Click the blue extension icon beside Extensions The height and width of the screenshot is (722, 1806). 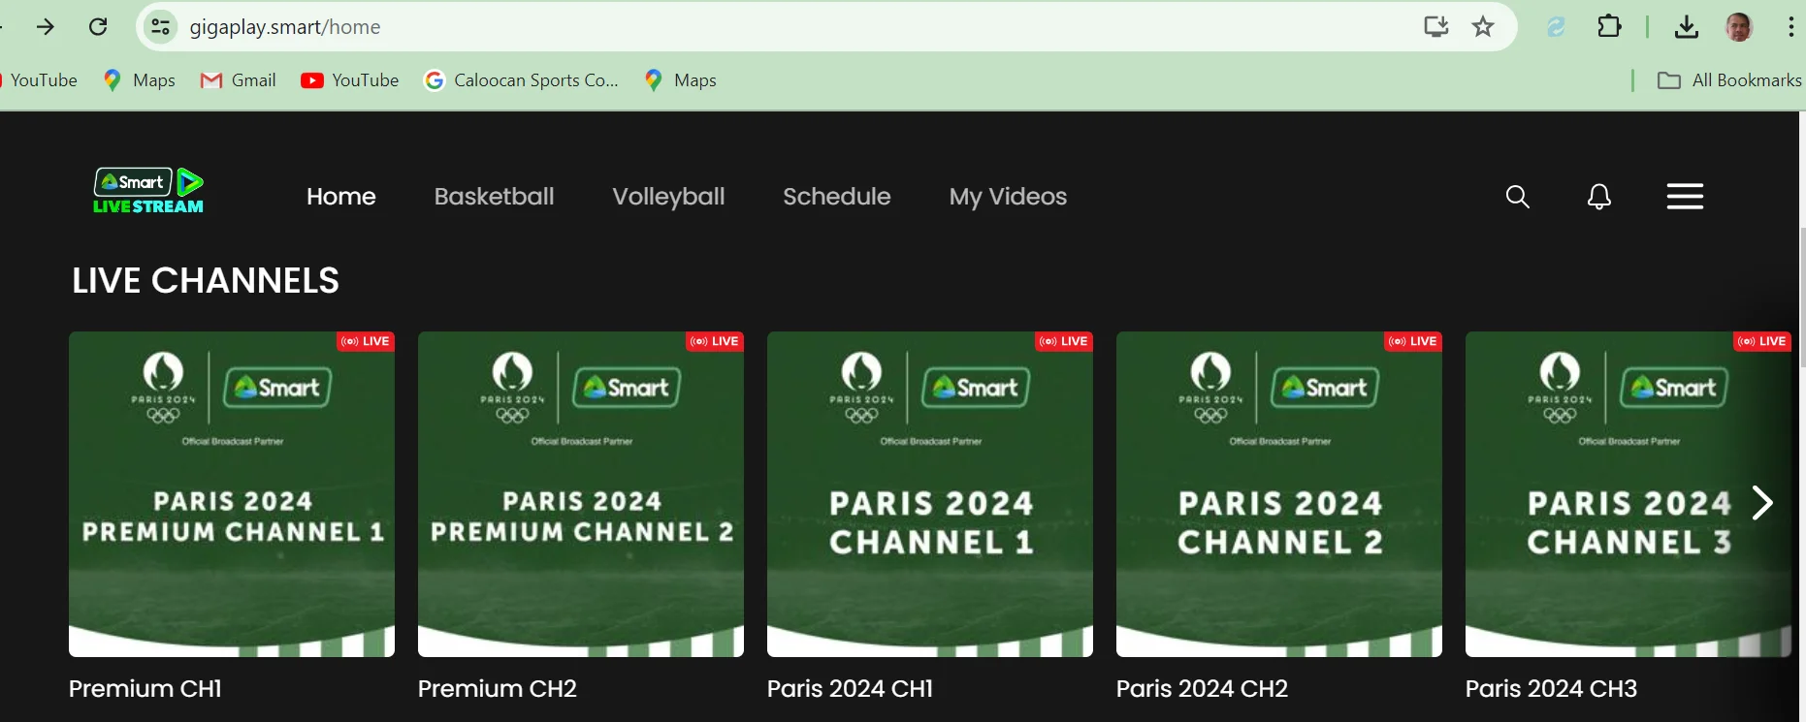1557,26
